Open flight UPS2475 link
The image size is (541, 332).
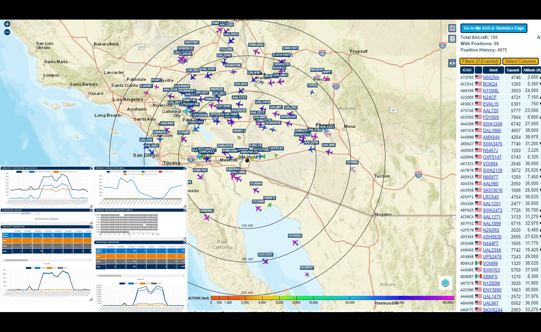click(x=492, y=257)
